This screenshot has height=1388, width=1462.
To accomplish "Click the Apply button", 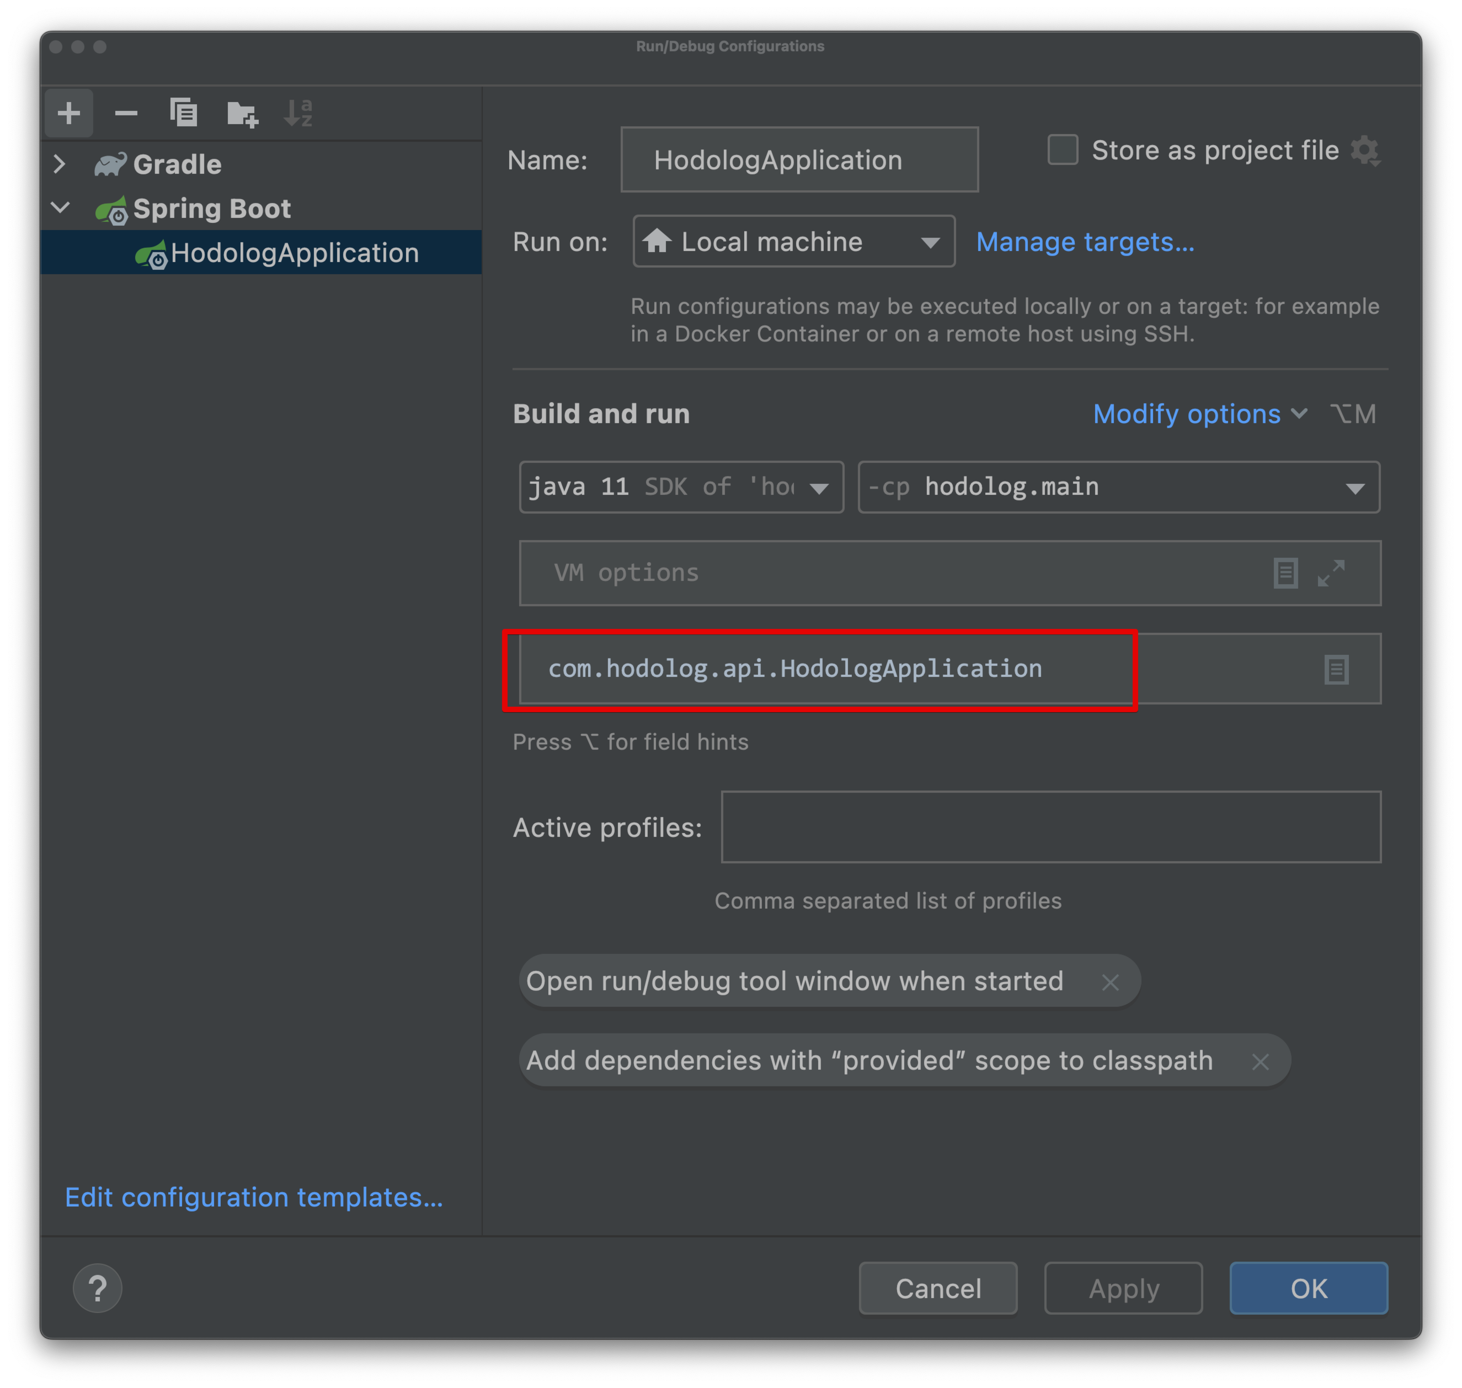I will click(x=1123, y=1288).
